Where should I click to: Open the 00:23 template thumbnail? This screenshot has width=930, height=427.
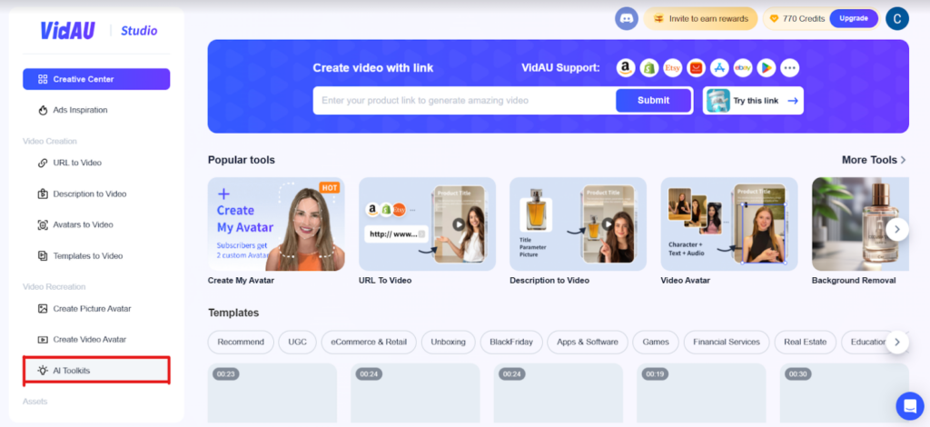272,392
